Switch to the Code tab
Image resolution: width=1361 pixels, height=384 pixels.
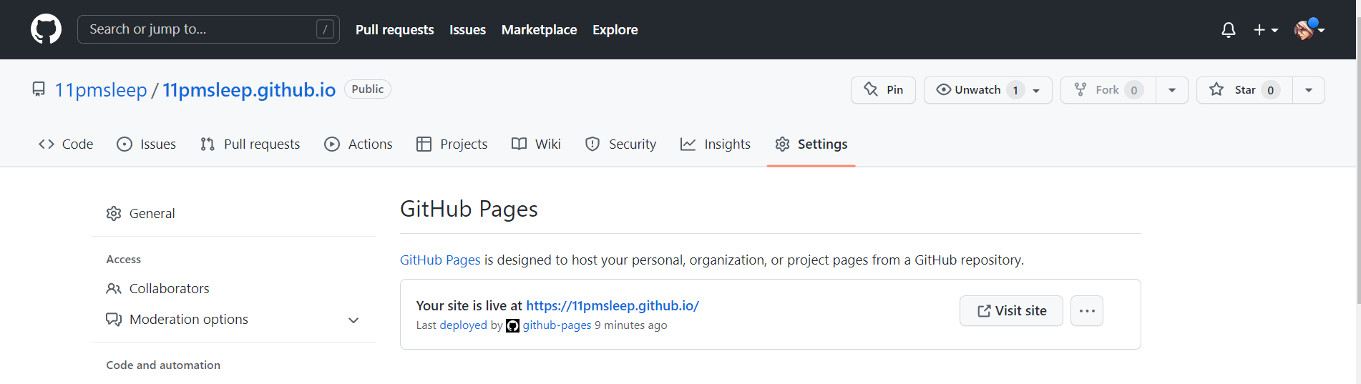[66, 144]
